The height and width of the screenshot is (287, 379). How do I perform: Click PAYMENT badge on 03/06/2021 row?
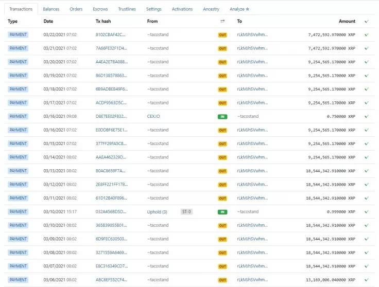point(18,280)
